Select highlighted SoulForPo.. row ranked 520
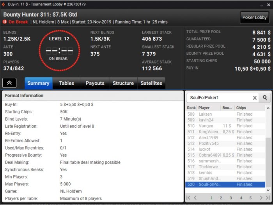The height and width of the screenshot is (205, 273). pyautogui.click(x=225, y=184)
